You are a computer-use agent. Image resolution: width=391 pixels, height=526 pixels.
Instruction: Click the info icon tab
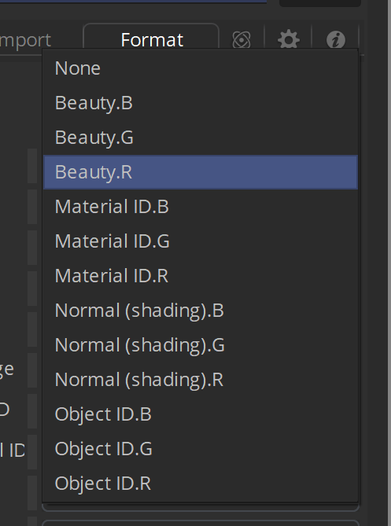(x=336, y=40)
